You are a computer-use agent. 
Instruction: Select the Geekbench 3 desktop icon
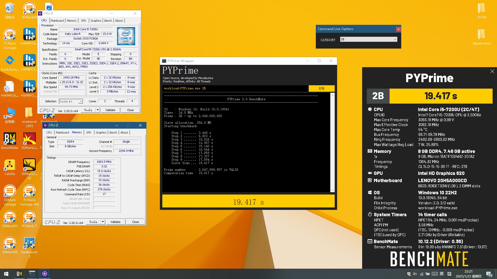(29, 247)
